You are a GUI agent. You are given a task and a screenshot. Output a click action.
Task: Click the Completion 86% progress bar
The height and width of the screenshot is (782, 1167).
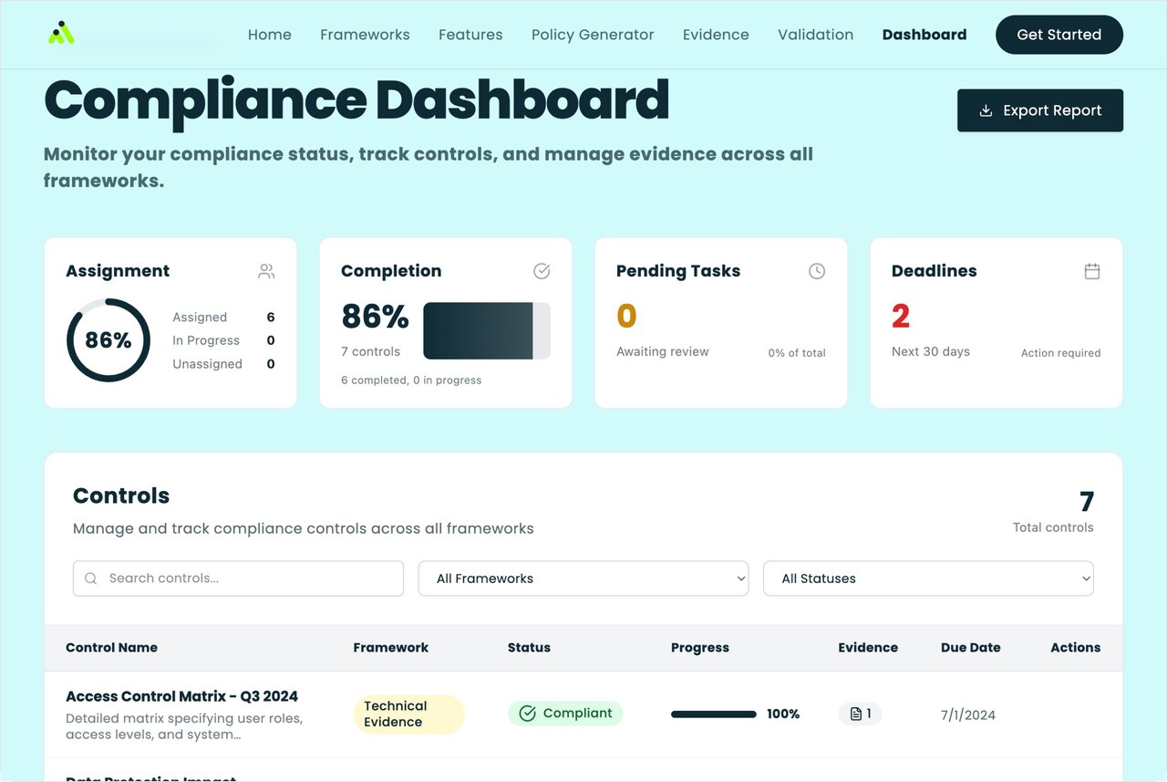click(487, 330)
